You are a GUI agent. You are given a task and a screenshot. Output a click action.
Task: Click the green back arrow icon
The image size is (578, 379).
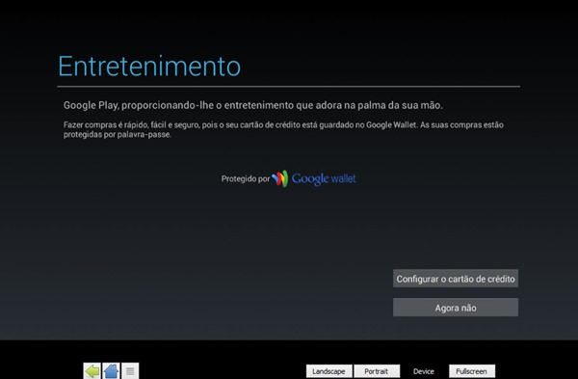[92, 371]
